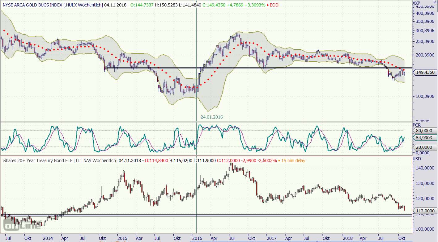Screen dimensions: 438x242
Task: Click the 54,9903 oscillator value marker
Action: click(425, 138)
